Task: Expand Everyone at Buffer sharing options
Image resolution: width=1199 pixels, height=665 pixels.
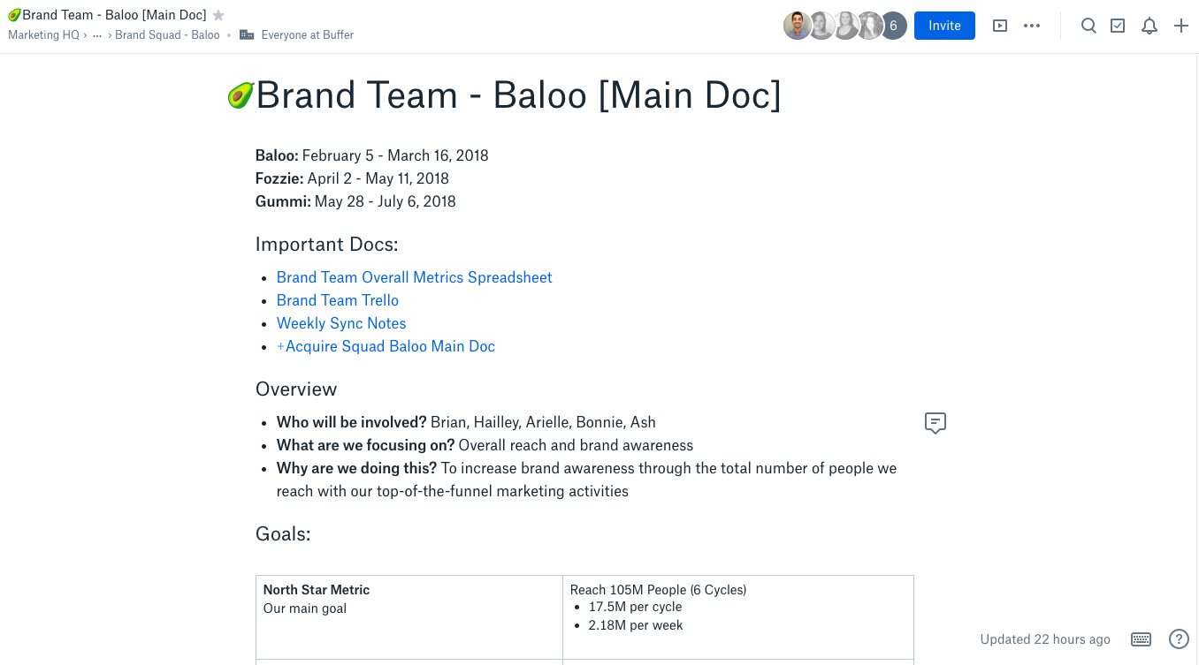Action: click(x=307, y=34)
